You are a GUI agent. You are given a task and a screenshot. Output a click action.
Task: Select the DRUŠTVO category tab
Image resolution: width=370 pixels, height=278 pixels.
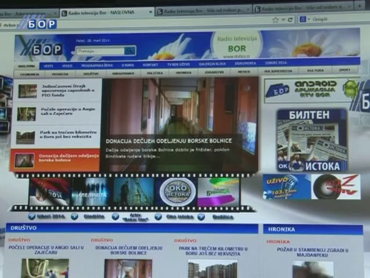[x=91, y=74]
